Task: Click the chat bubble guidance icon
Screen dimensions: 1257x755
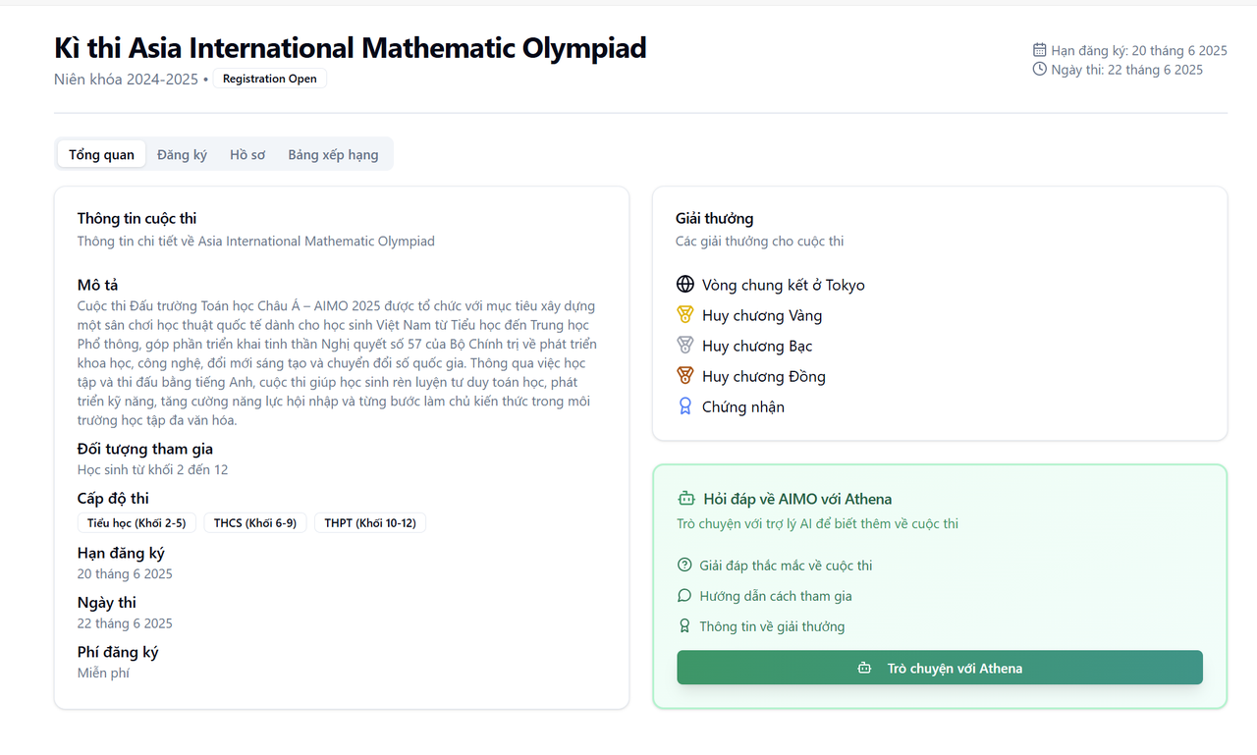Action: pyautogui.click(x=684, y=596)
